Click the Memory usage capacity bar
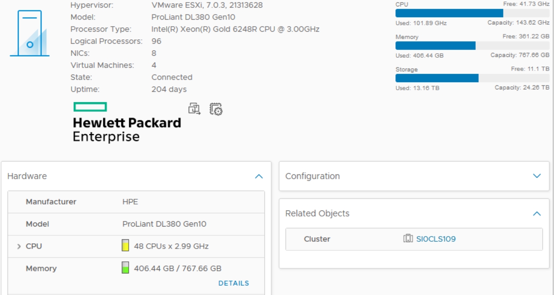The width and height of the screenshot is (554, 295). click(472, 46)
